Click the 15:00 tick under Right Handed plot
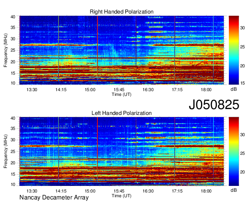Viewport: 249px width, 202px height. [90, 90]
